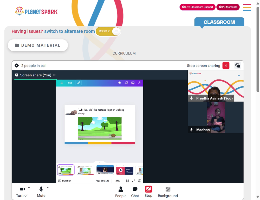
Task: Open the Chat panel
Action: pyautogui.click(x=135, y=192)
